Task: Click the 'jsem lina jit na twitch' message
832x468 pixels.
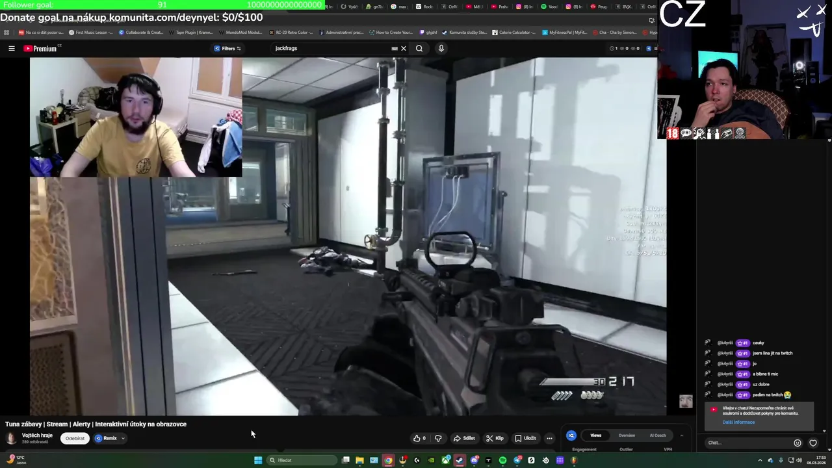Action: (x=772, y=353)
